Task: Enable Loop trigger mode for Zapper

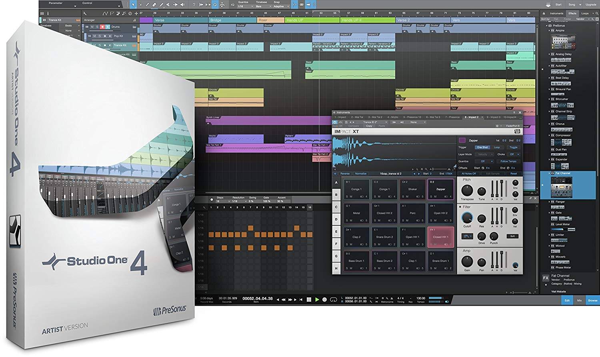Action: (x=497, y=147)
